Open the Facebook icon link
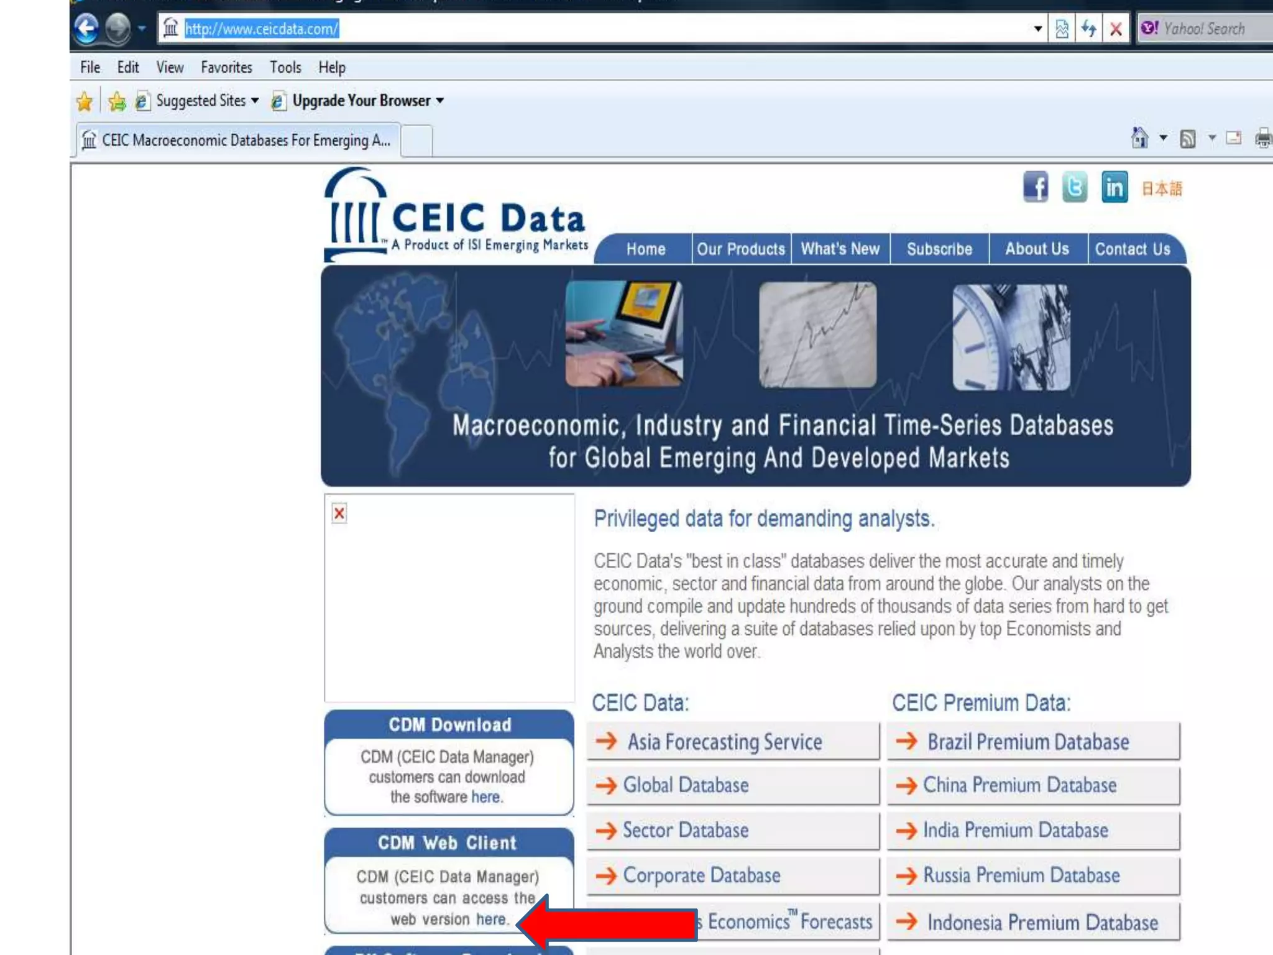 (x=1036, y=187)
